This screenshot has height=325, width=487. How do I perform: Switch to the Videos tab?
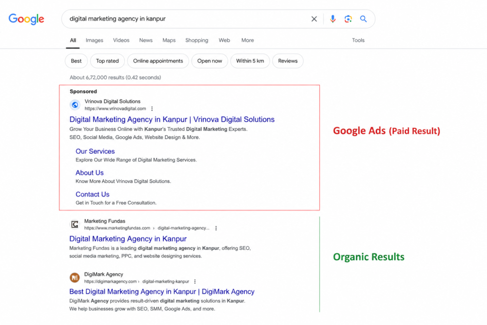[x=121, y=40]
